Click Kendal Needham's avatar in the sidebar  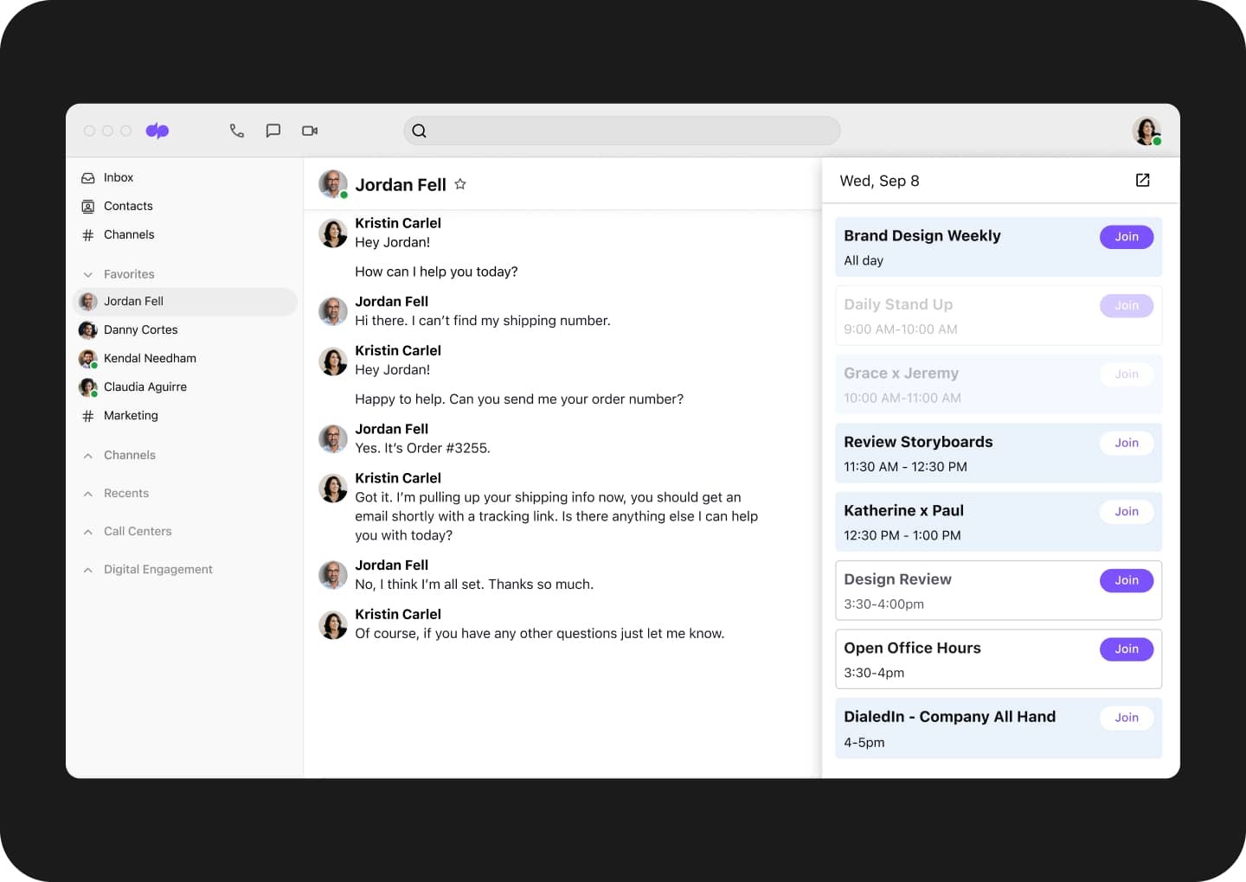click(87, 358)
